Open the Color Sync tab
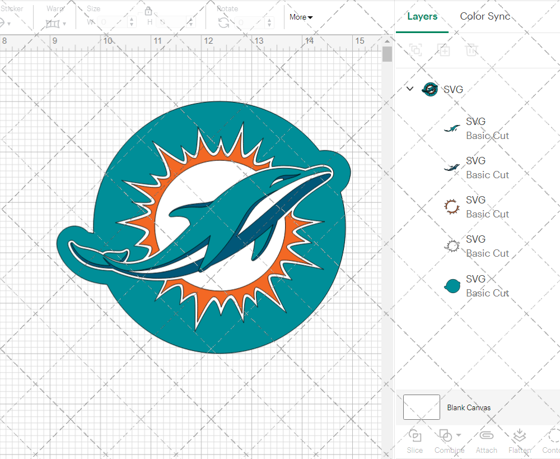This screenshot has width=560, height=459. 485,16
